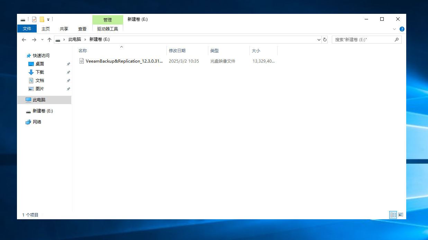Click the ISO disc image file icon
This screenshot has height=240, width=428.
click(x=82, y=61)
